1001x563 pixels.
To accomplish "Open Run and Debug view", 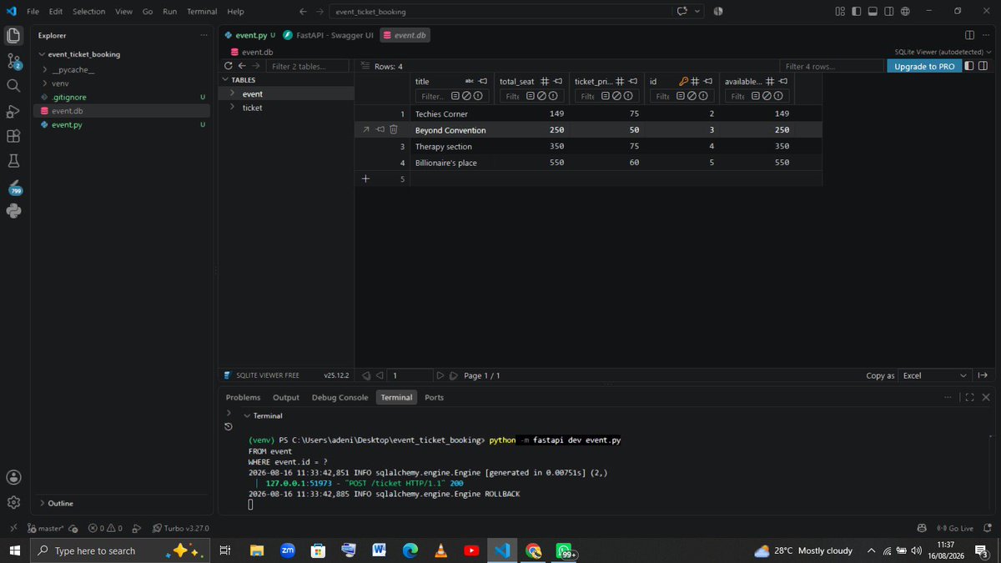I will (13, 111).
